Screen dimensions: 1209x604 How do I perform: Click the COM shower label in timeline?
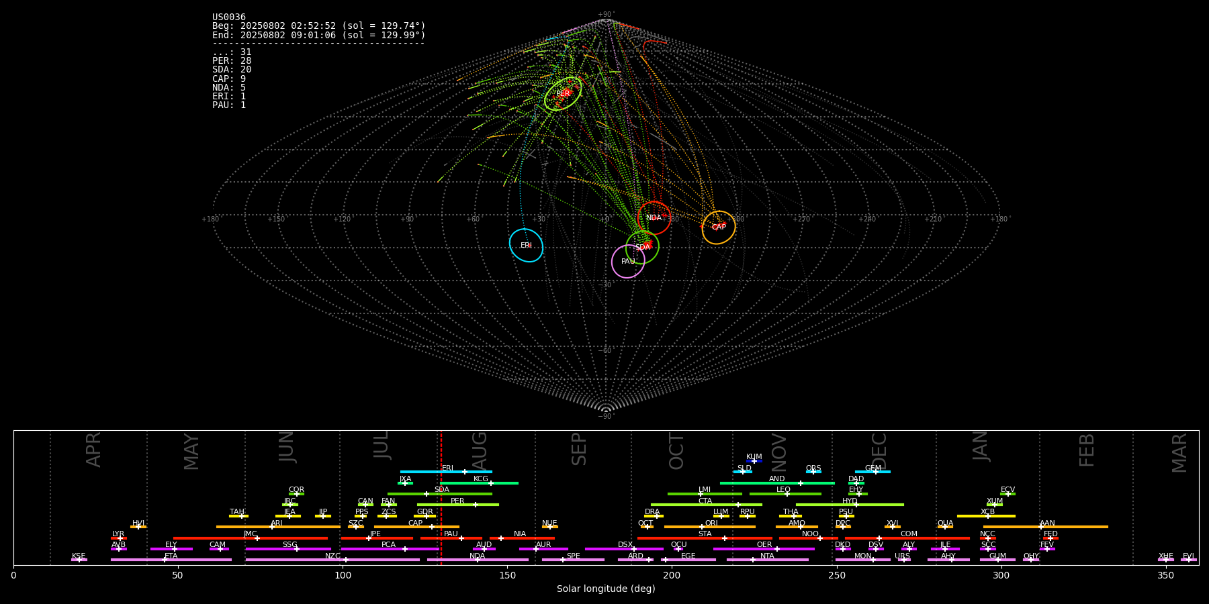(909, 534)
